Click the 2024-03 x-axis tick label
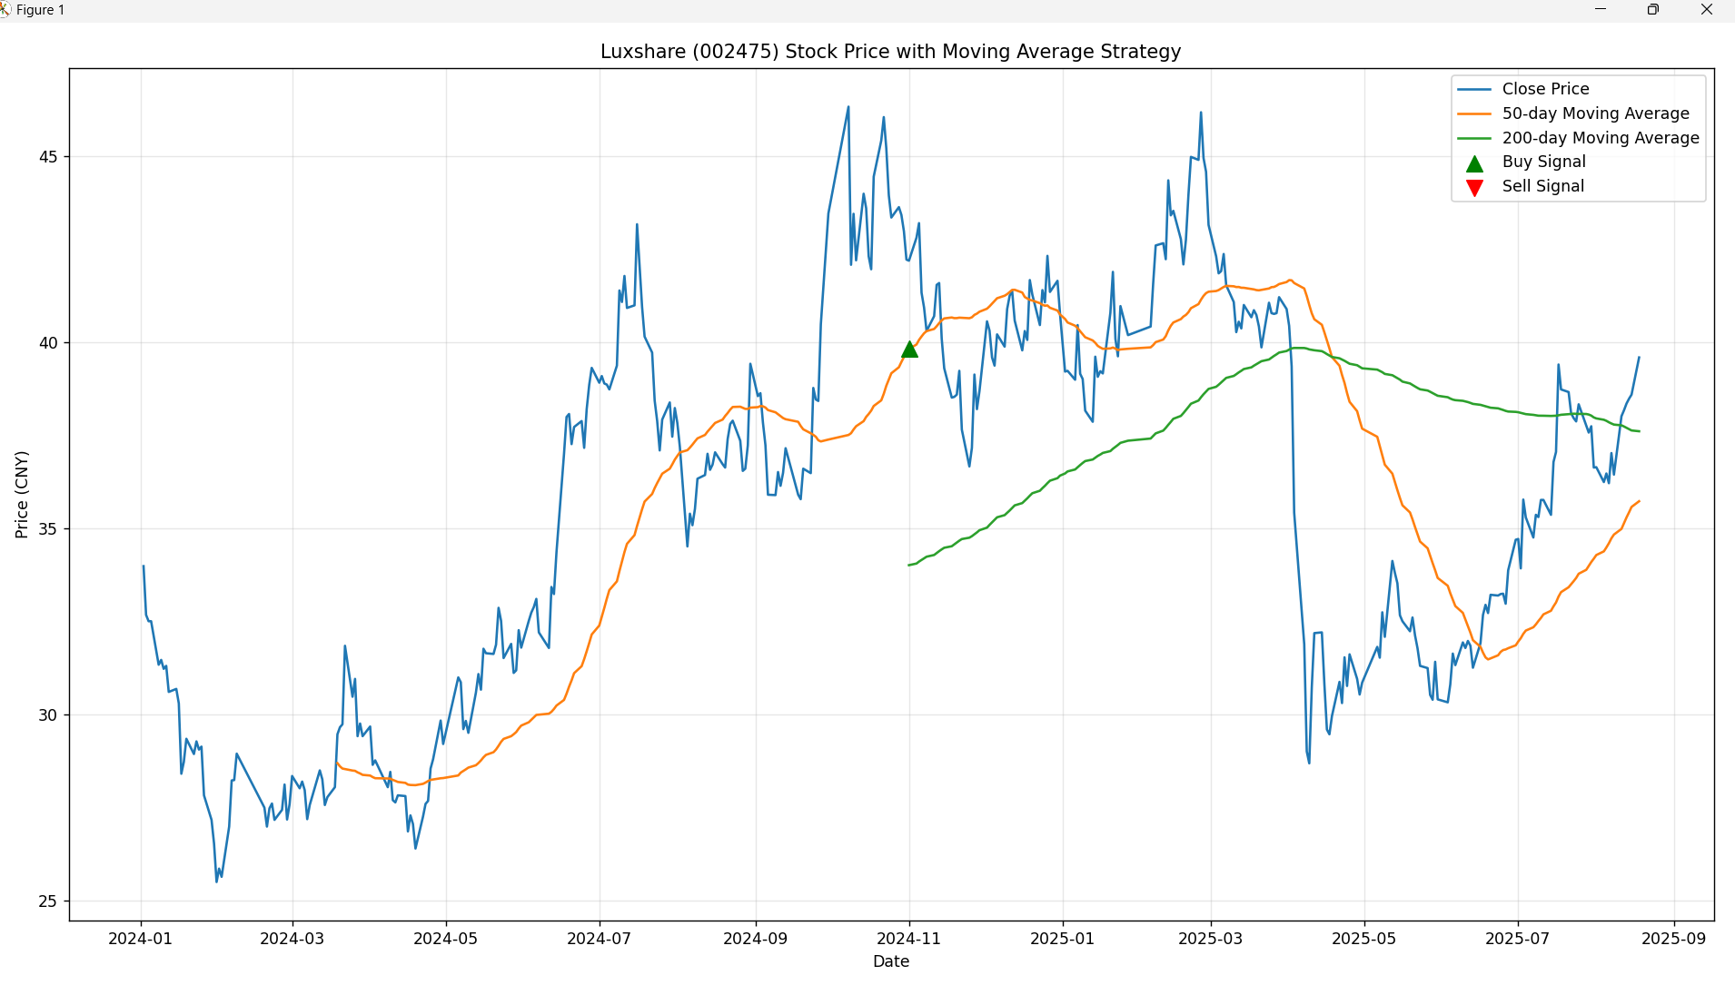1735x985 pixels. tap(292, 939)
